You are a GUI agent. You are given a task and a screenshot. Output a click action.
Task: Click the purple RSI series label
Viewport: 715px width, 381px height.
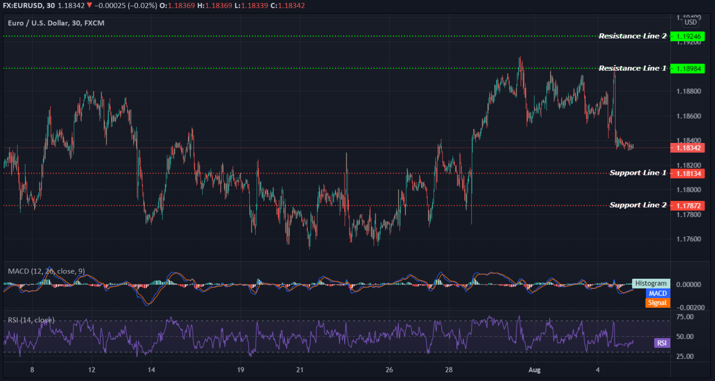(662, 343)
